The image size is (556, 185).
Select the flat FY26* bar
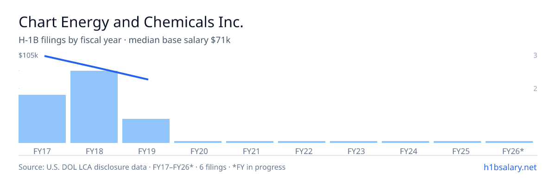coord(509,142)
